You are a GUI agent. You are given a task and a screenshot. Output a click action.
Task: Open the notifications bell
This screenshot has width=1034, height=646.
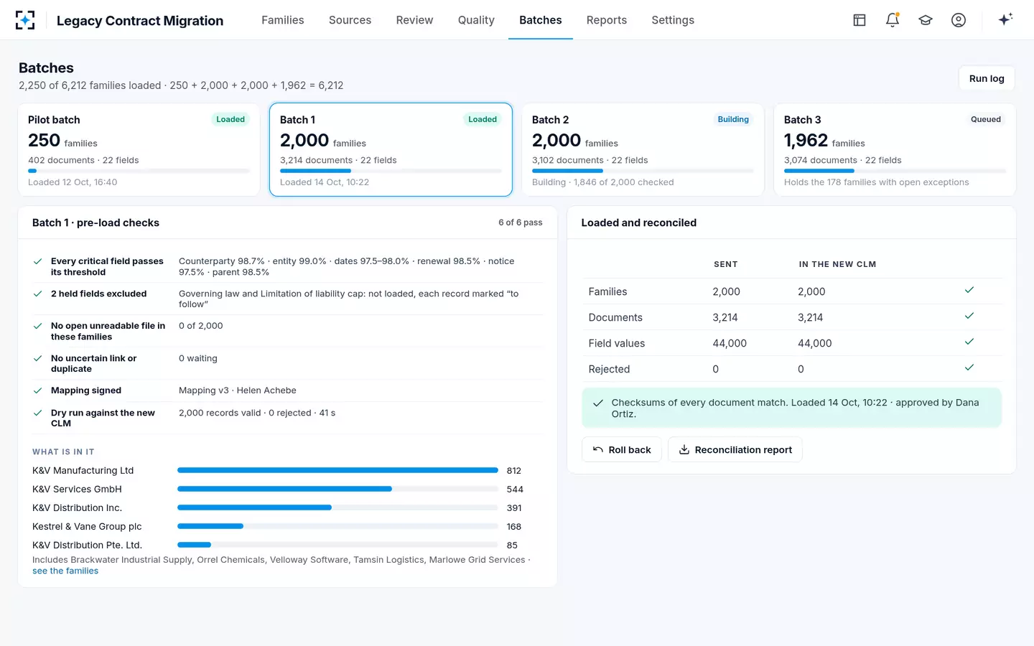[x=893, y=20]
